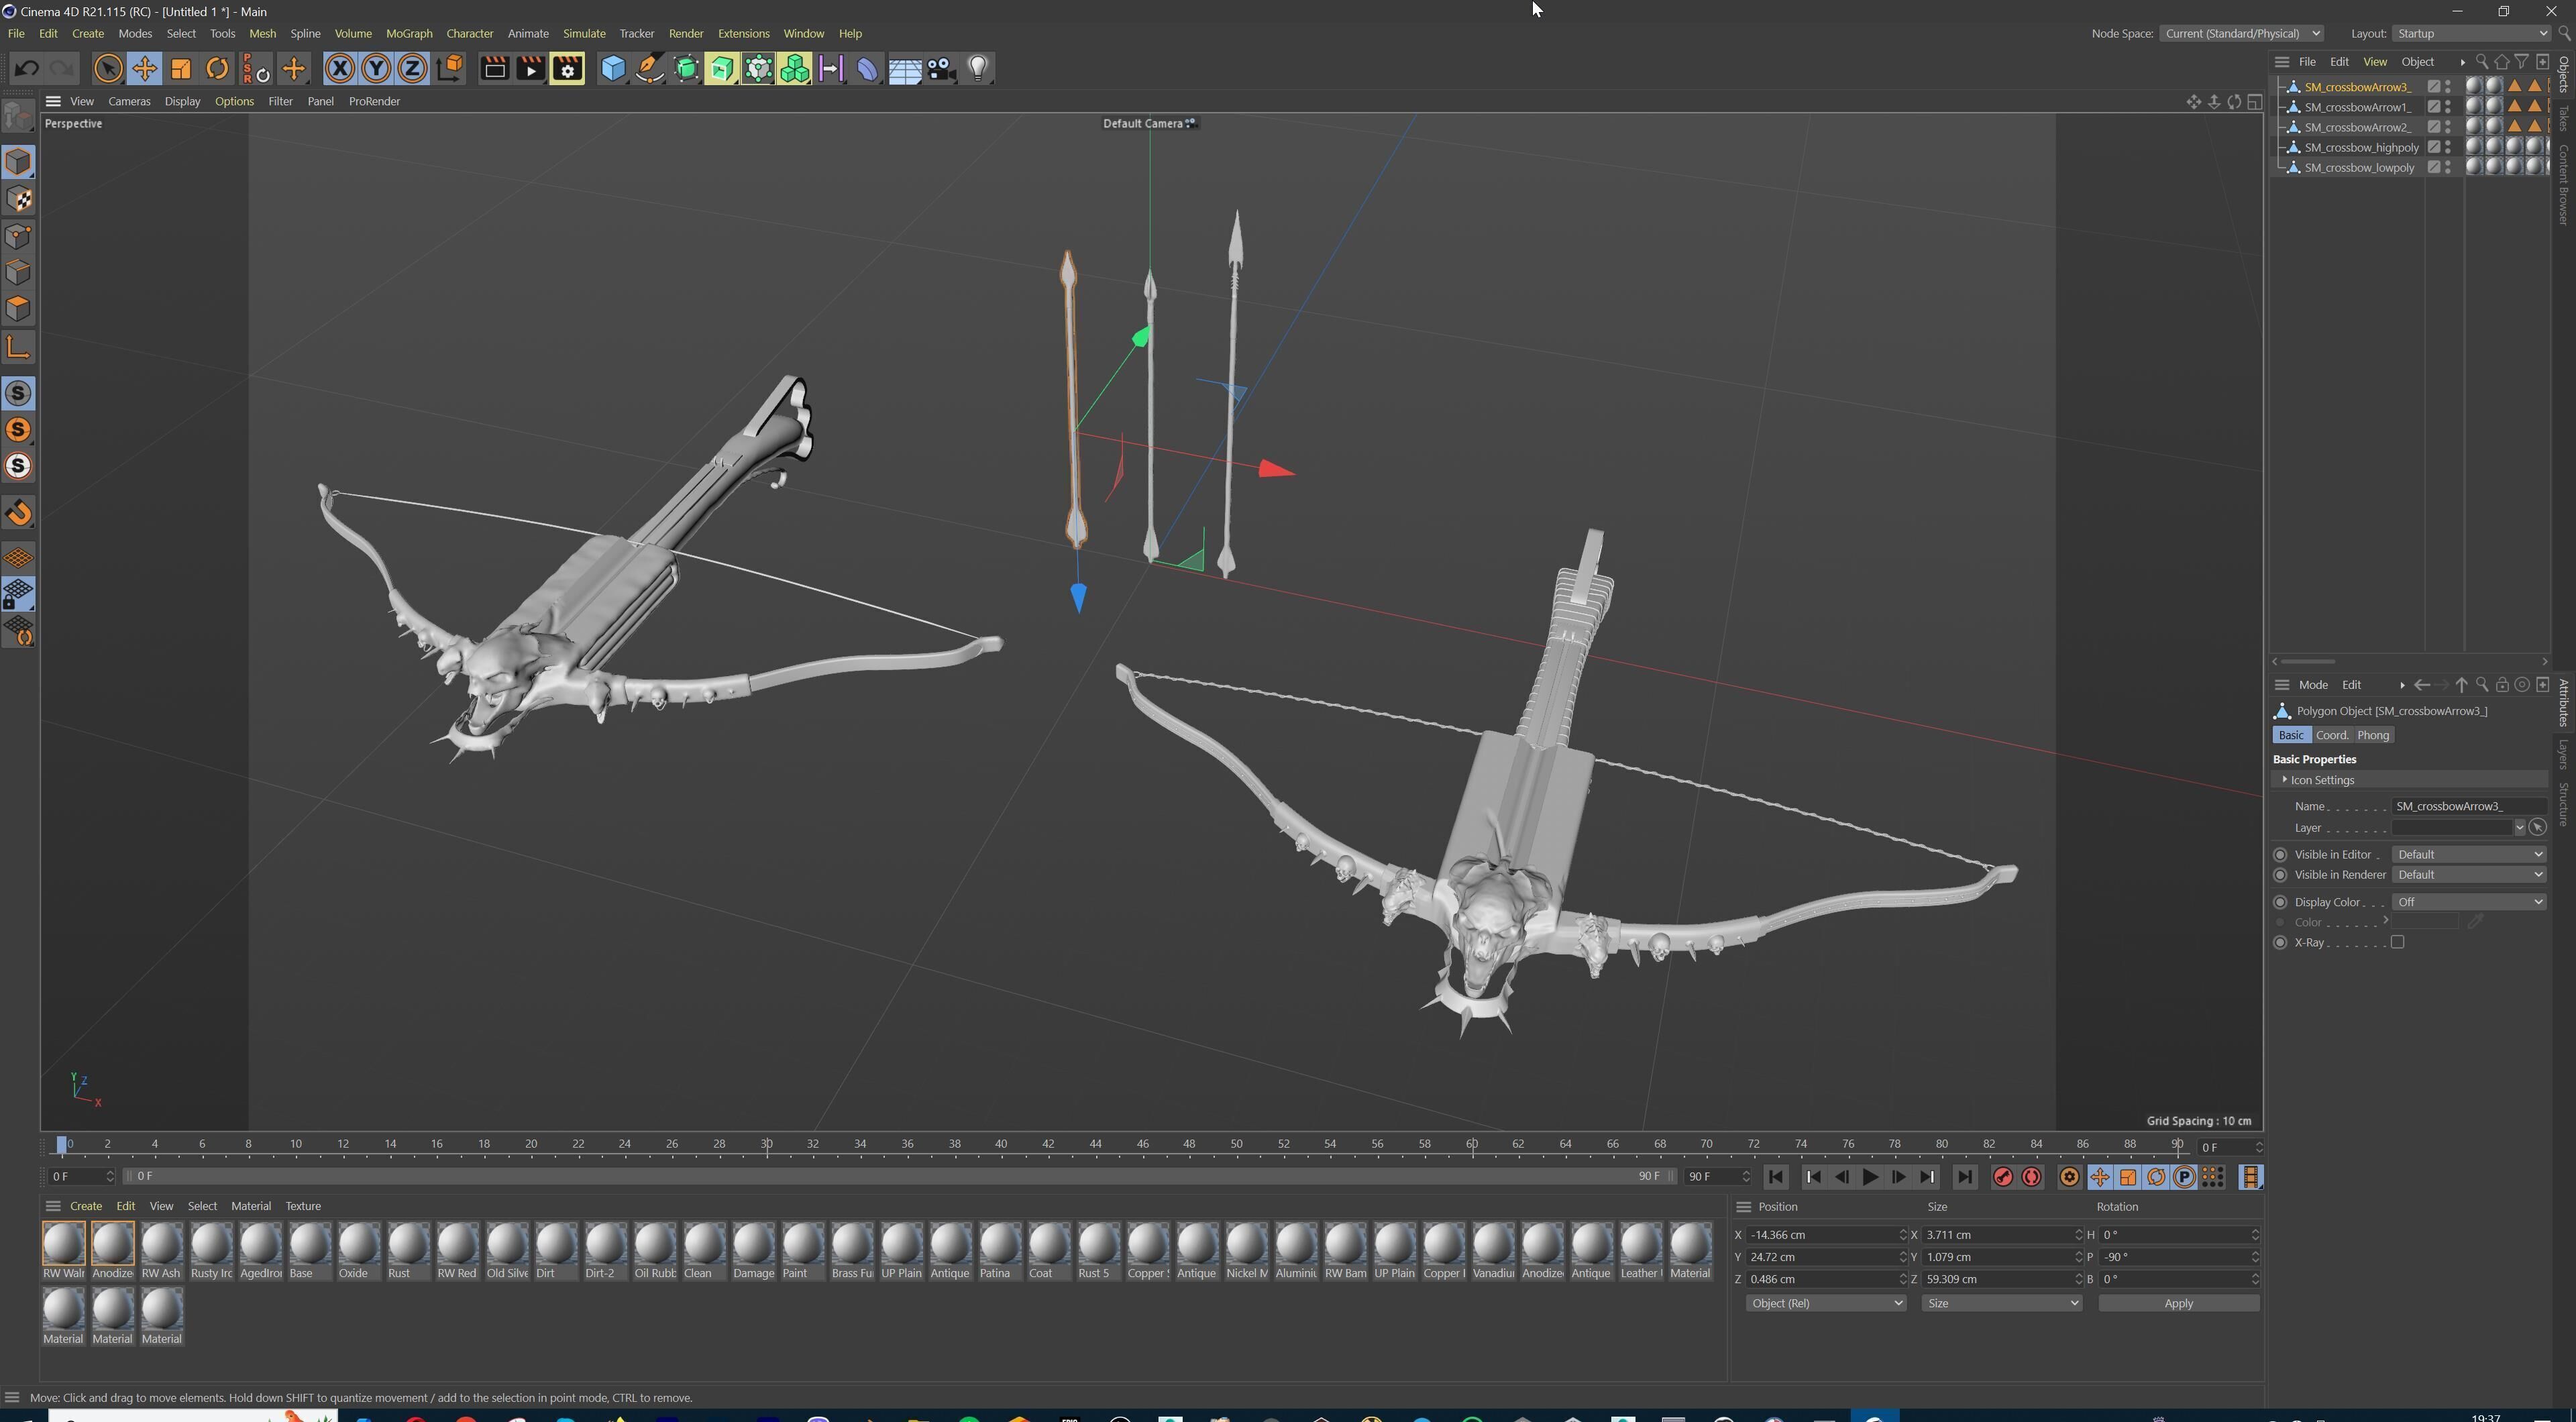The width and height of the screenshot is (2576, 1422).
Task: Open Visible in Editor dropdown
Action: pyautogui.click(x=2468, y=854)
